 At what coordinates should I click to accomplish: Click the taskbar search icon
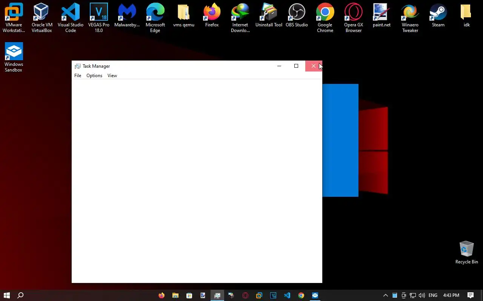point(21,295)
